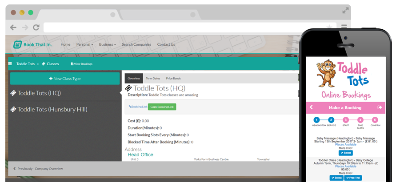Click Toddle Tots breadcrumb in the teal bar

(25, 64)
